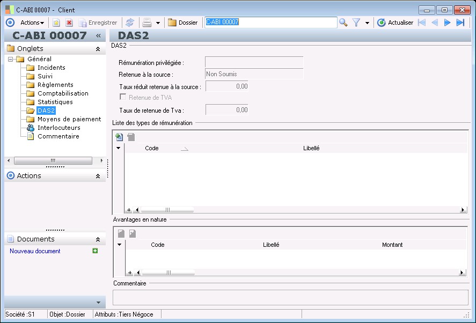Screen dimensions: 476x323
Task: Open the Comptabilisation tab item
Action: click(63, 93)
